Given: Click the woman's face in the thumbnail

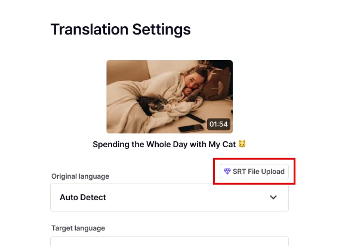Looking at the screenshot, I should 194,81.
